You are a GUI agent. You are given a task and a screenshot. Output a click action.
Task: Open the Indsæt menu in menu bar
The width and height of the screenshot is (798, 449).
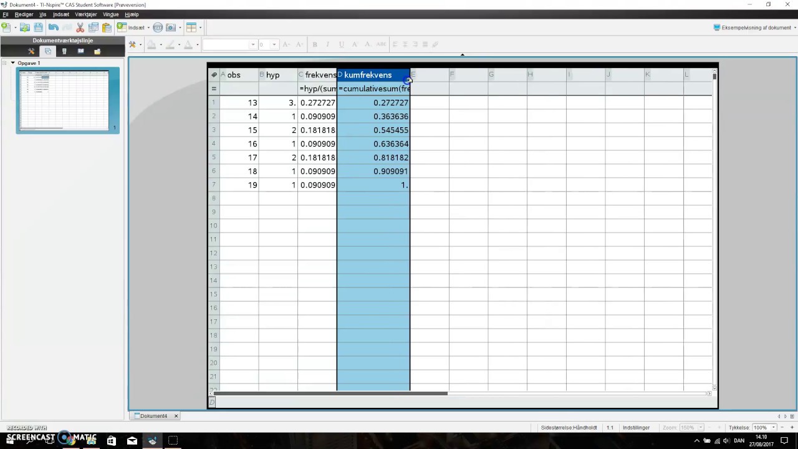click(61, 14)
